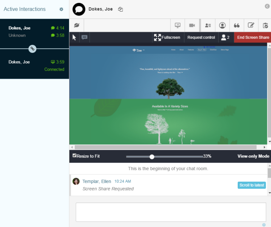Open the contact profile icon
The height and width of the screenshot is (227, 271).
pos(223,25)
